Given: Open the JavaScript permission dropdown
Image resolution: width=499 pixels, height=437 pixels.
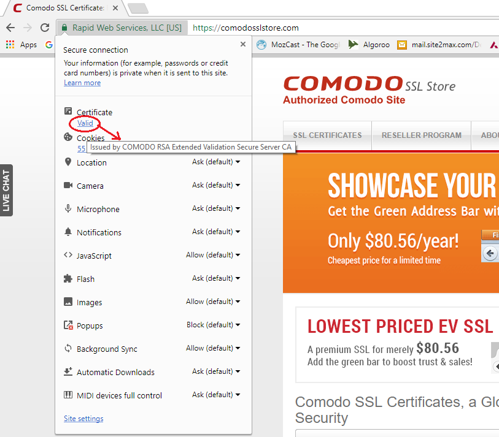Looking at the screenshot, I should pyautogui.click(x=213, y=255).
